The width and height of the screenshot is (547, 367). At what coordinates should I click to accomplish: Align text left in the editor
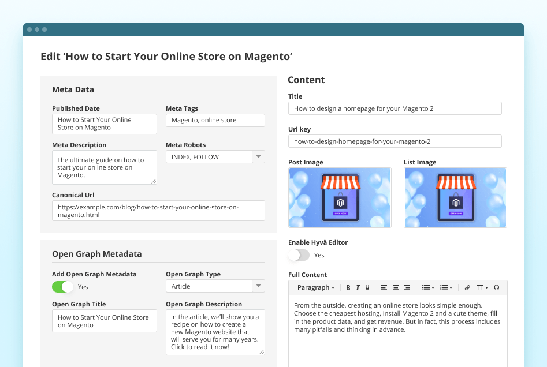click(384, 287)
